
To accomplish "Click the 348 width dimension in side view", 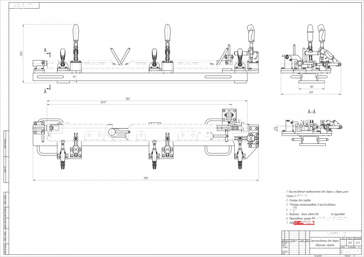I will (311, 92).
